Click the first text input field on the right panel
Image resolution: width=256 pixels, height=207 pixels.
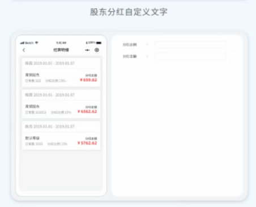tap(190, 45)
